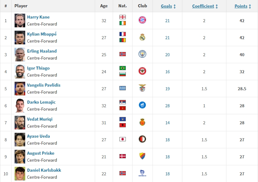This screenshot has width=258, height=182.
Task: Click the Feyenoord club crest
Action: coord(142,139)
